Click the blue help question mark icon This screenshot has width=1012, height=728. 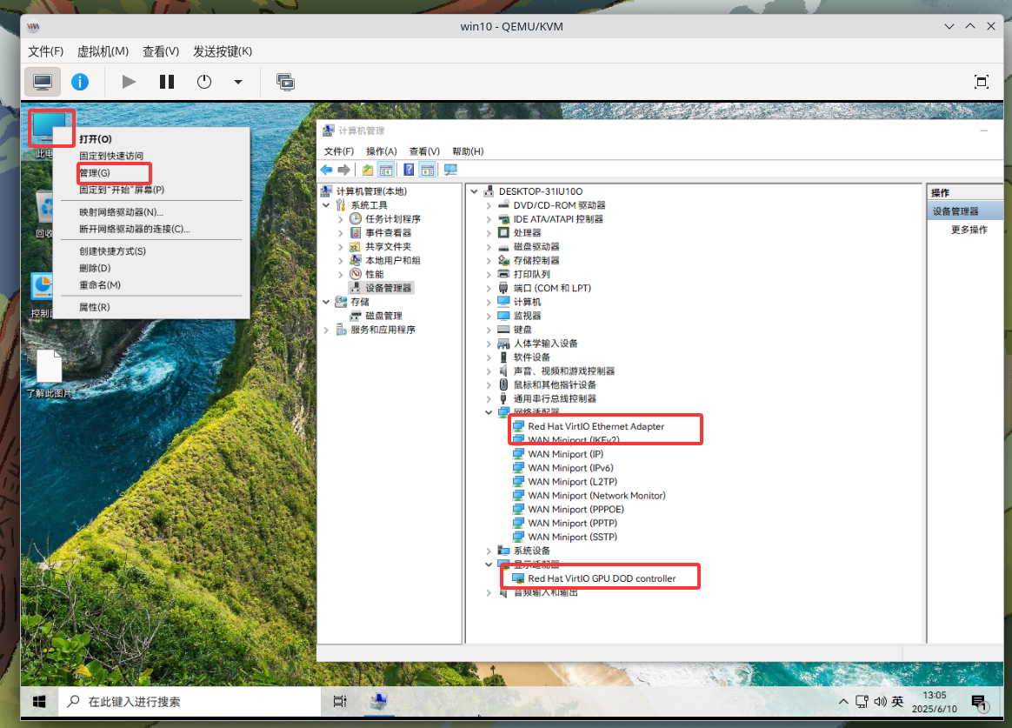click(409, 170)
